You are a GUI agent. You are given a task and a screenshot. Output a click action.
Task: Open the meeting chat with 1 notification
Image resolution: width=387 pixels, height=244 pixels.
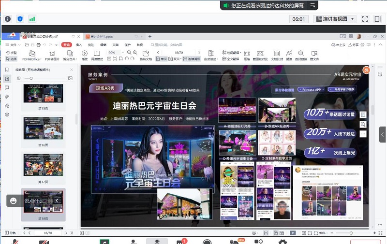click(x=182, y=241)
